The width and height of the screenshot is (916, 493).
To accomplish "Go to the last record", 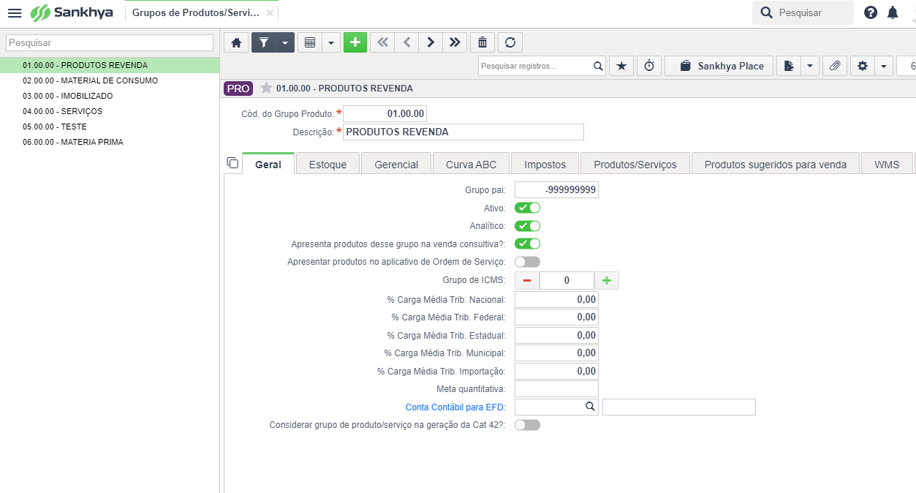I will (455, 42).
